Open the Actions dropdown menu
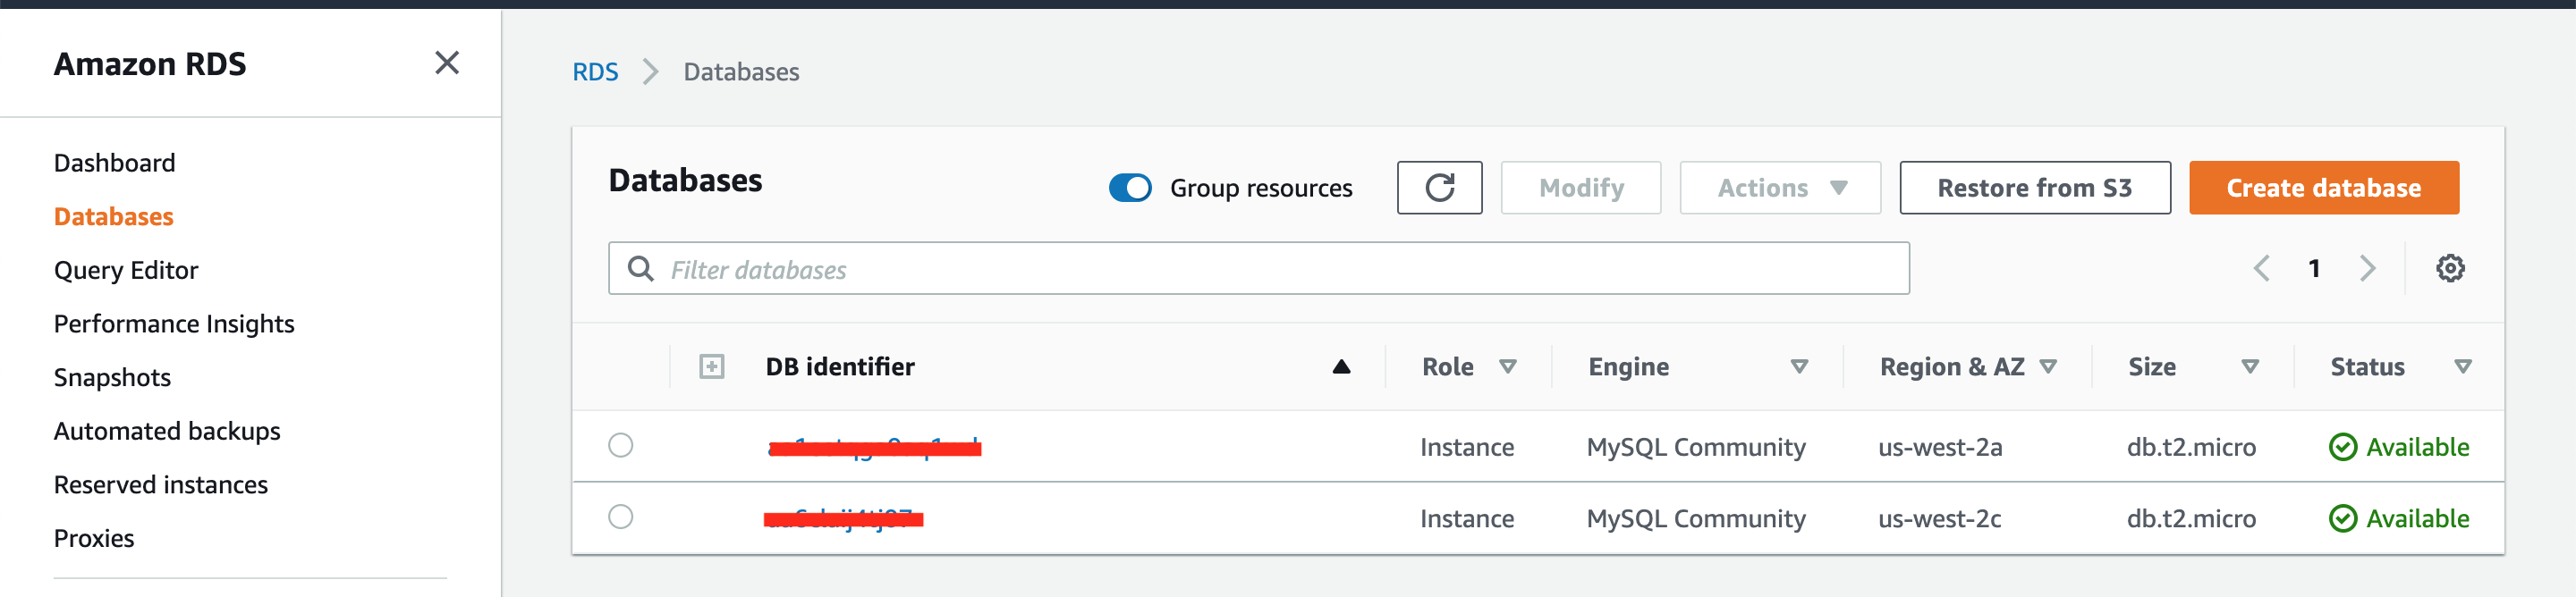2576x597 pixels. (x=1780, y=188)
